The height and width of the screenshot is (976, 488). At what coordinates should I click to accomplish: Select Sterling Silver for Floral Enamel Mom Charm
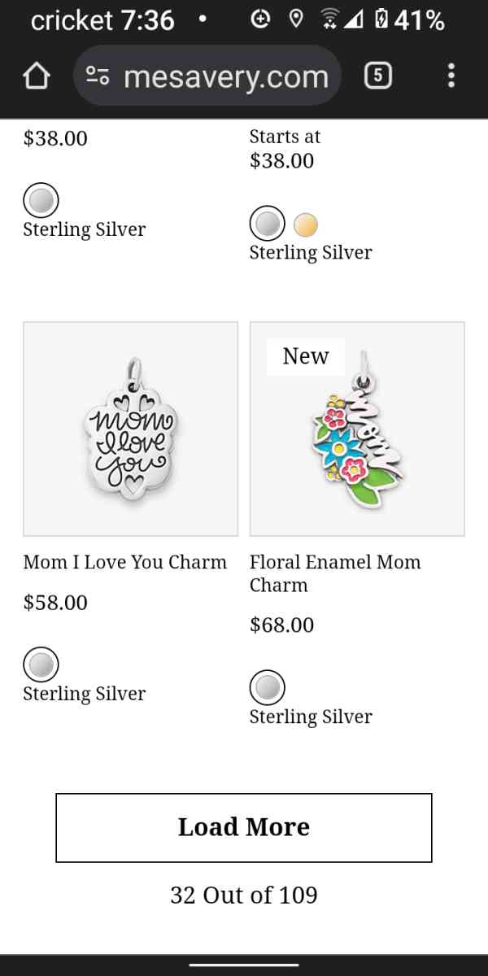click(267, 688)
